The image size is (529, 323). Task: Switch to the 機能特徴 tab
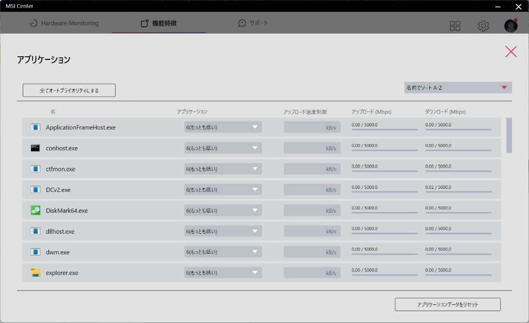click(x=159, y=23)
